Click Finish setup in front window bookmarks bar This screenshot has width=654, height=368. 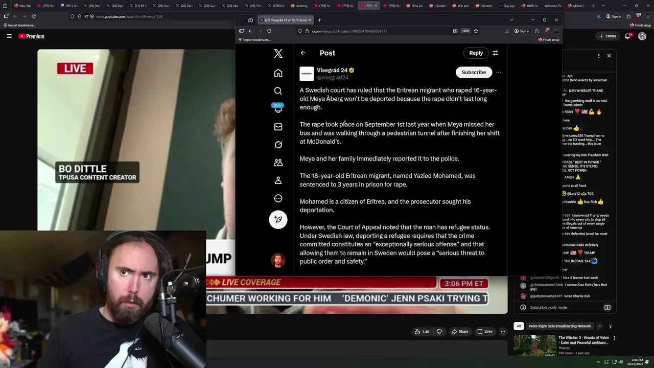(x=549, y=40)
